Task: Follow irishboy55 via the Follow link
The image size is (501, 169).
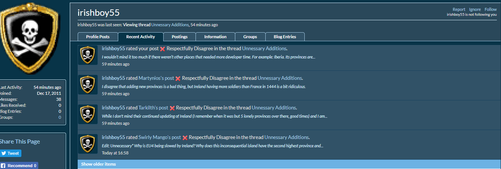Action: pos(490,9)
